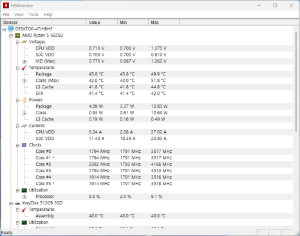Select the Assembly temperature row

pyautogui.click(x=164, y=216)
